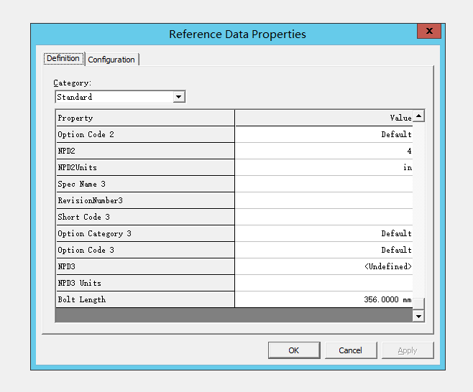Screen dimensions: 473x392
Task: Select the Option Category 3 property label
Action: tap(145, 233)
